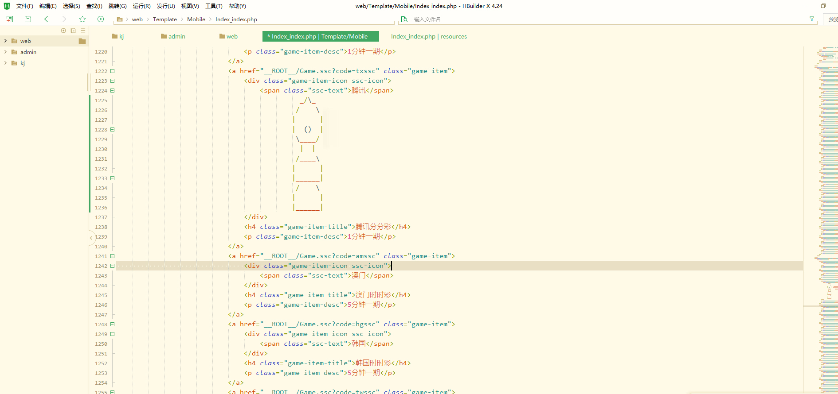Click Mobile in the breadcrumb path
This screenshot has height=394, width=838.
click(196, 19)
